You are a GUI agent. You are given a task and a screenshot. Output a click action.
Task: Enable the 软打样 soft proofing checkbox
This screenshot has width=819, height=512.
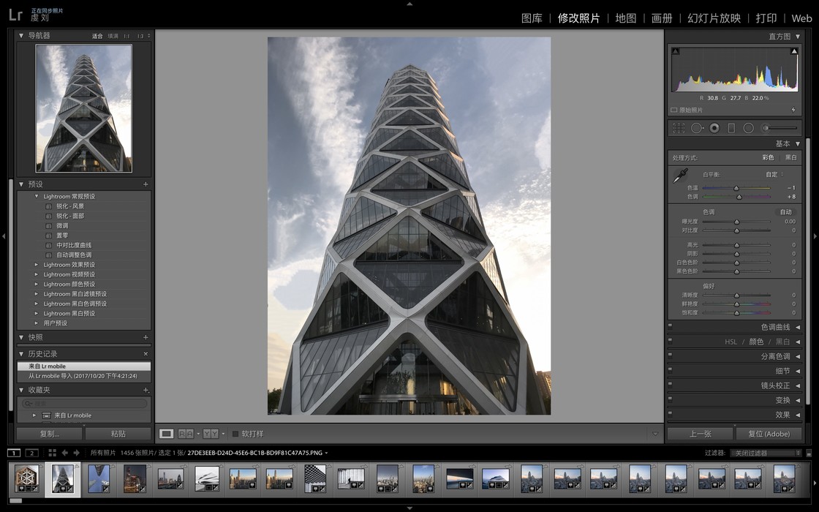[x=235, y=434]
